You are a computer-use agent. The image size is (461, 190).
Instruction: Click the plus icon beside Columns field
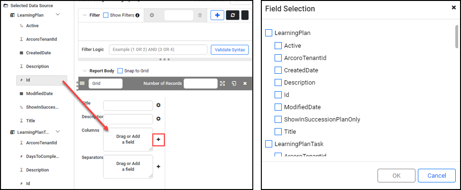point(158,139)
